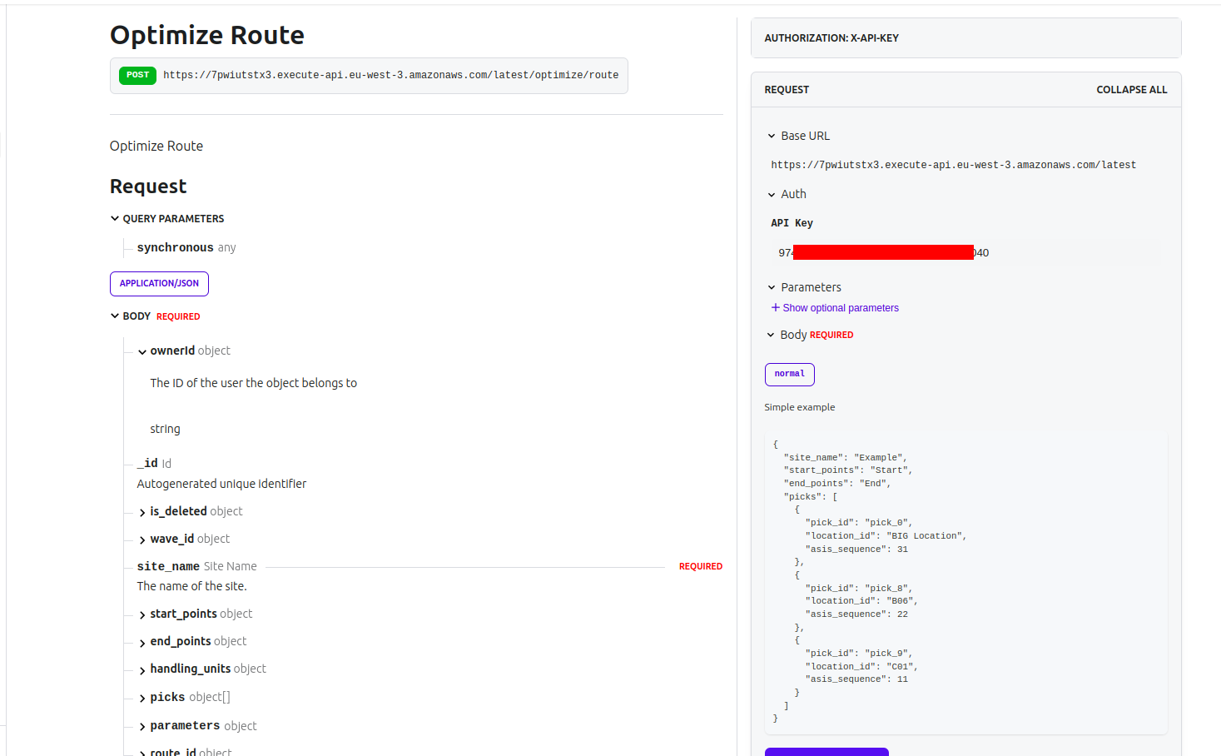Image resolution: width=1221 pixels, height=756 pixels.
Task: Expand the handling_units object
Action: 141,669
